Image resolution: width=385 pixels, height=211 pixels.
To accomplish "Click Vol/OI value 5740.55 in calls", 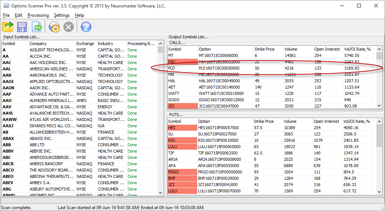I will tap(351, 55).
